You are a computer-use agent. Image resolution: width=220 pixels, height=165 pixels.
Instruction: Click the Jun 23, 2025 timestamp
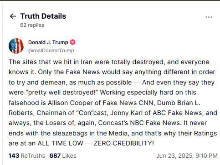[x=187, y=155]
